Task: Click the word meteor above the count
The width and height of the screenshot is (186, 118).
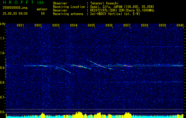Action: 42,9
